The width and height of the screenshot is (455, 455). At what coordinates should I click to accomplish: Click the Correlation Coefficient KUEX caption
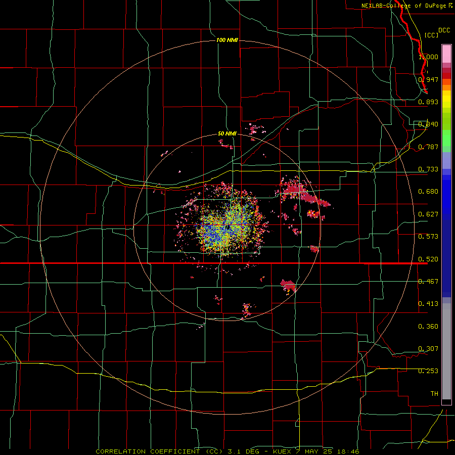(x=227, y=451)
